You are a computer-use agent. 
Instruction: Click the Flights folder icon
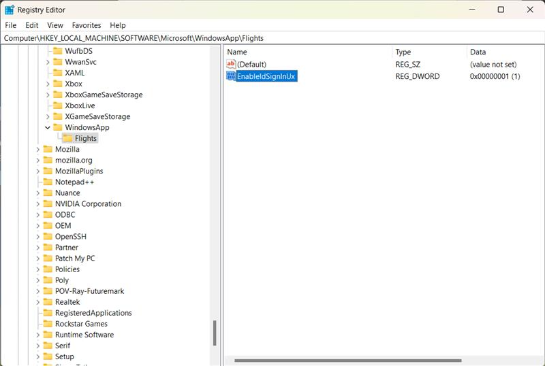[67, 139]
